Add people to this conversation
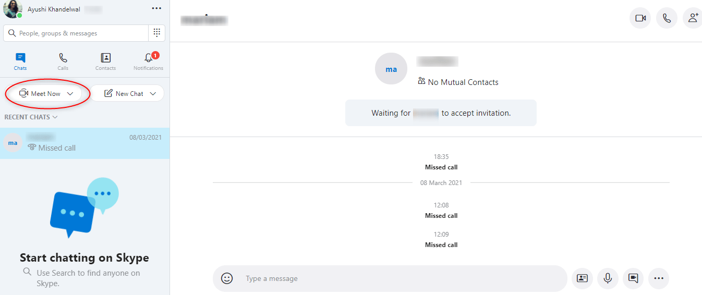The height and width of the screenshot is (295, 702). [x=693, y=18]
